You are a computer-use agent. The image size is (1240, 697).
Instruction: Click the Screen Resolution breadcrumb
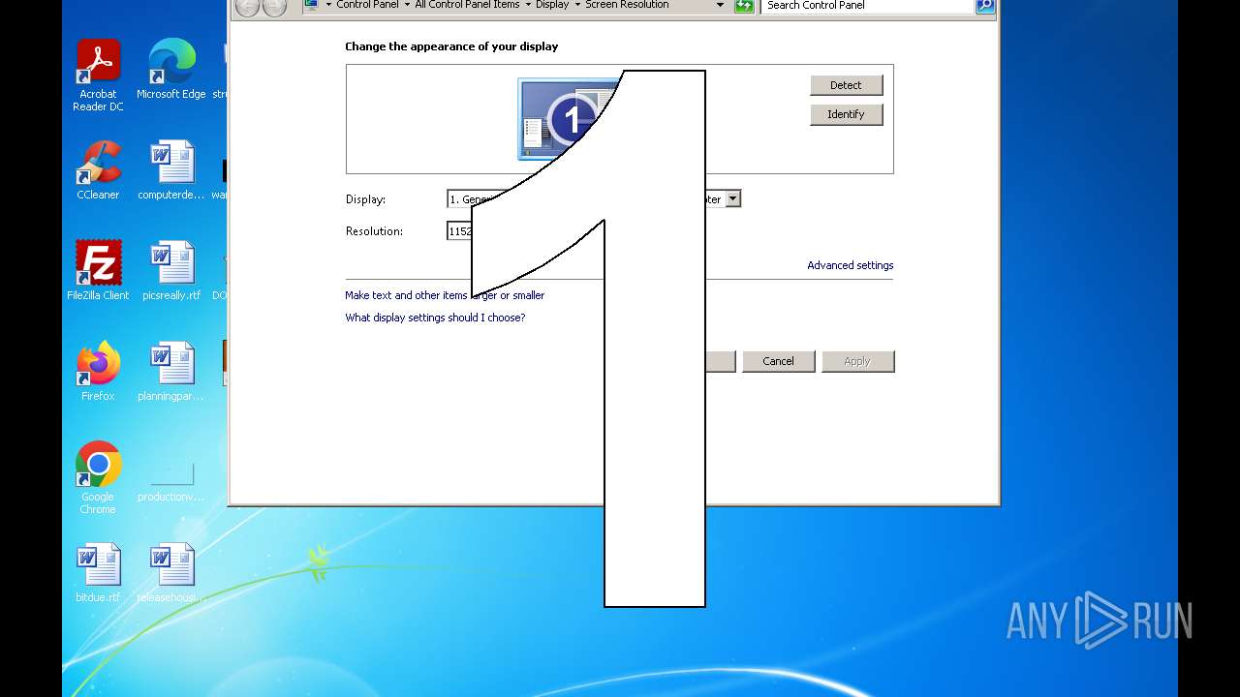[627, 5]
